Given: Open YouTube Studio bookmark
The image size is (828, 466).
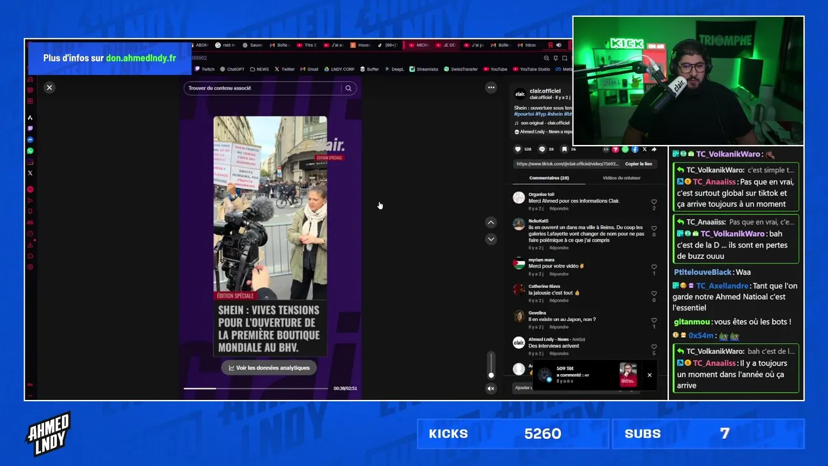Looking at the screenshot, I should pos(531,69).
